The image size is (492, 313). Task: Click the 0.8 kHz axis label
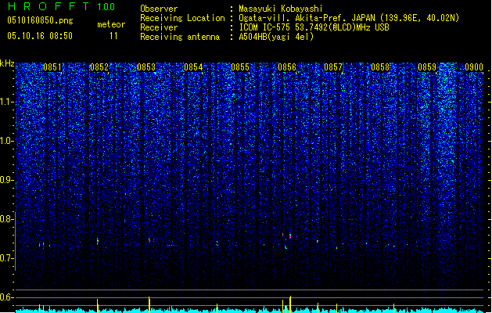(x=7, y=219)
